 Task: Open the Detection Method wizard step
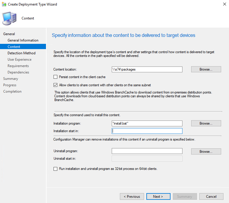coord(22,53)
